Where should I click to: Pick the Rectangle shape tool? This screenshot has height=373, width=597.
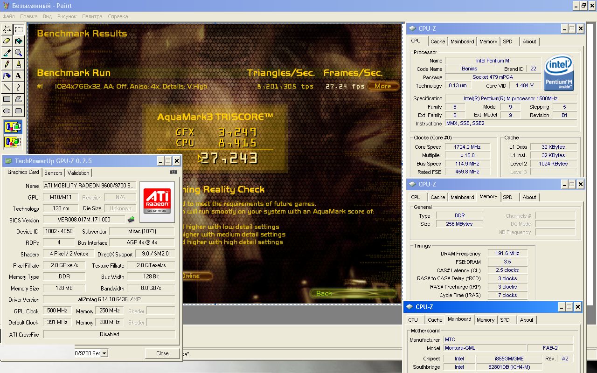click(x=7, y=99)
